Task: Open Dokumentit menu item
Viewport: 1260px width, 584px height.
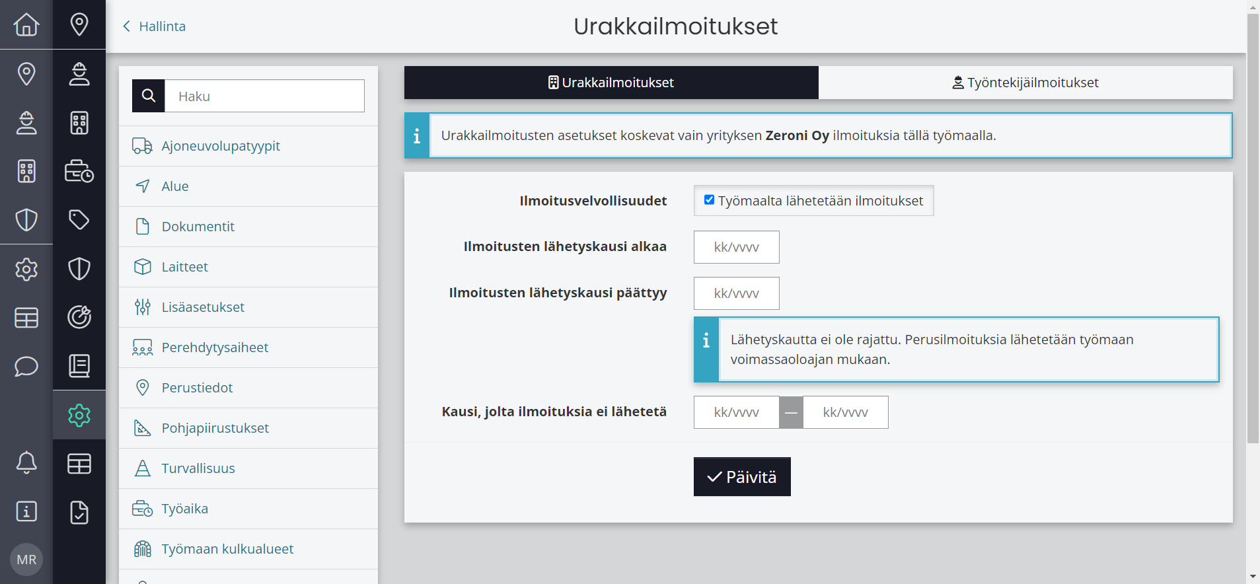Action: pyautogui.click(x=248, y=227)
